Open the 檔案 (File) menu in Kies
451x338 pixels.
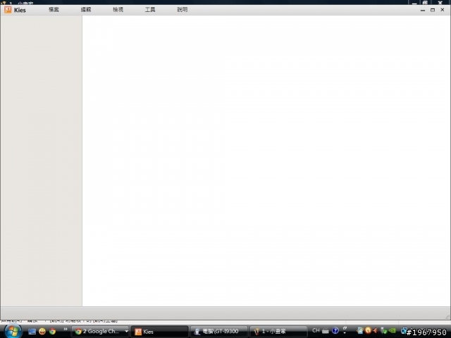coord(54,10)
